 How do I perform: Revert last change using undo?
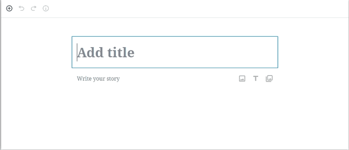tap(21, 9)
